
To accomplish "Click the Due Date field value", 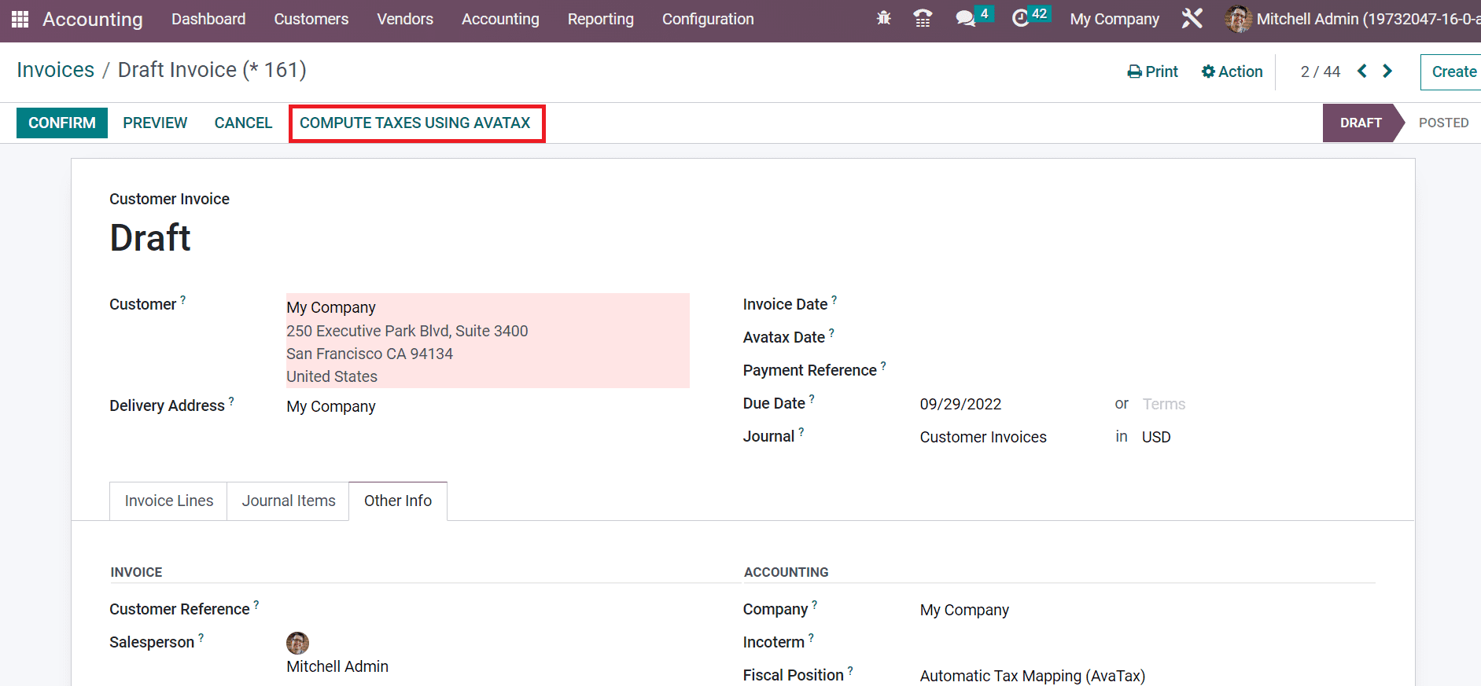I will click(x=960, y=404).
